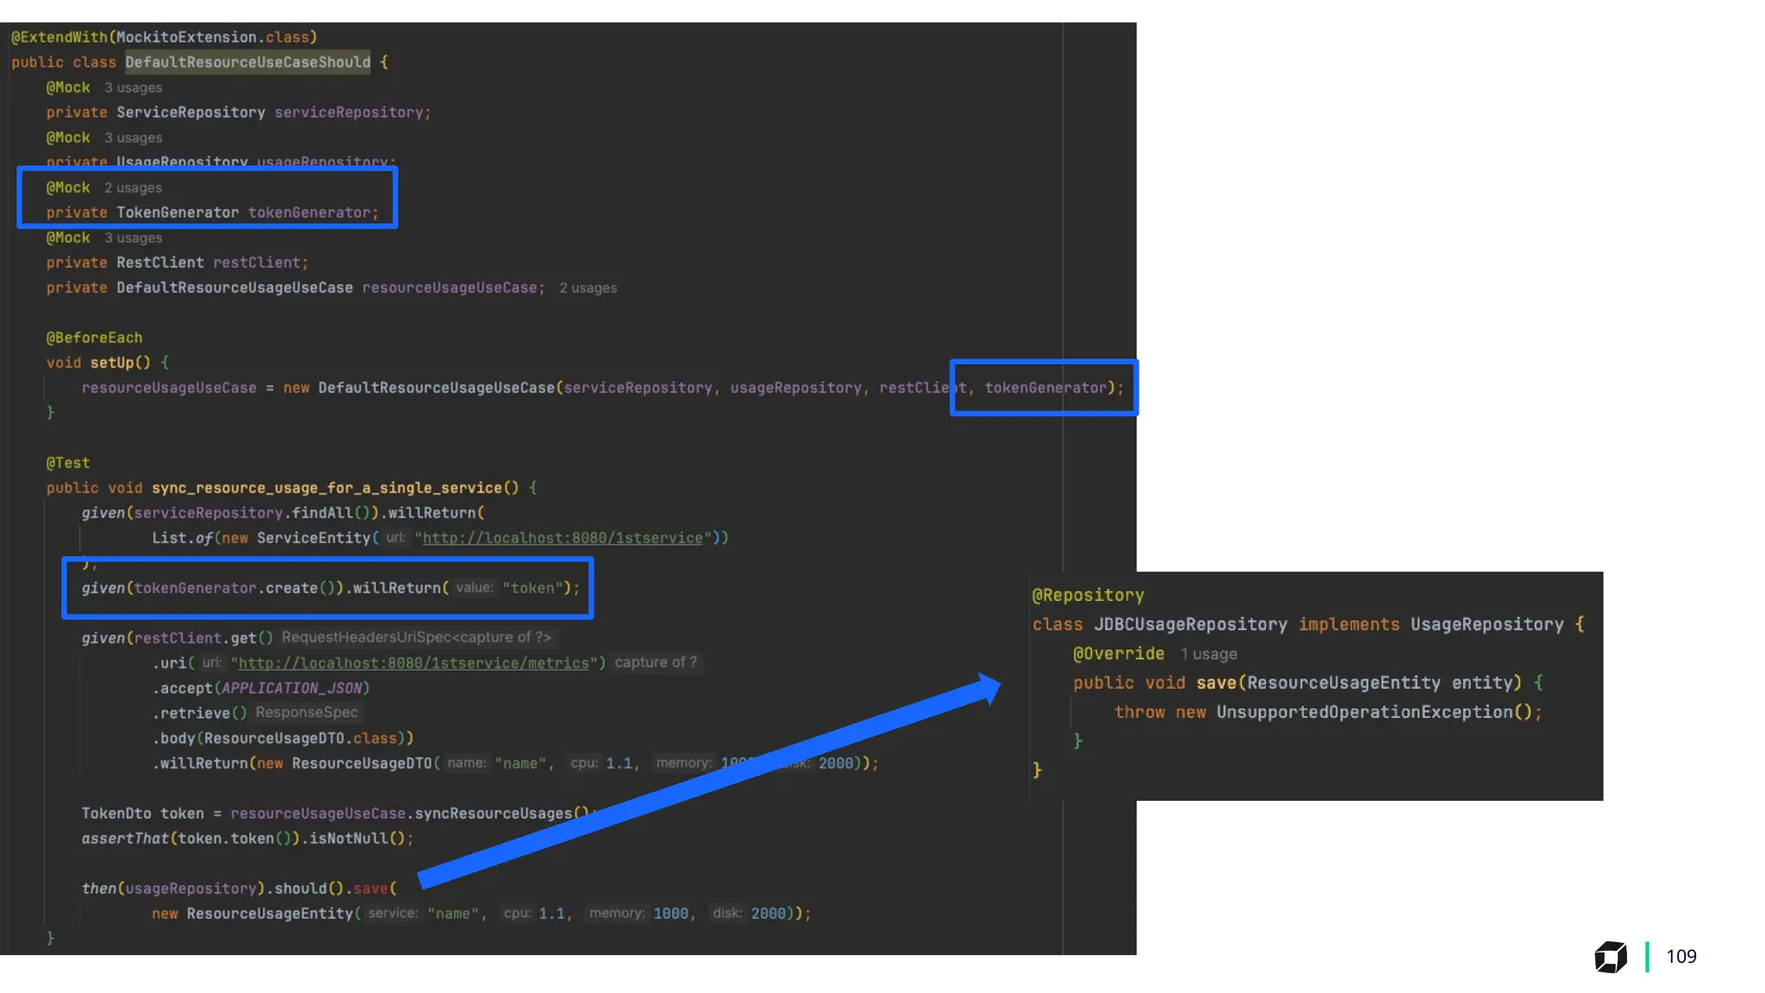Click tokenGenerator argument in the constructor call
This screenshot has height=993, width=1765.
click(1045, 388)
